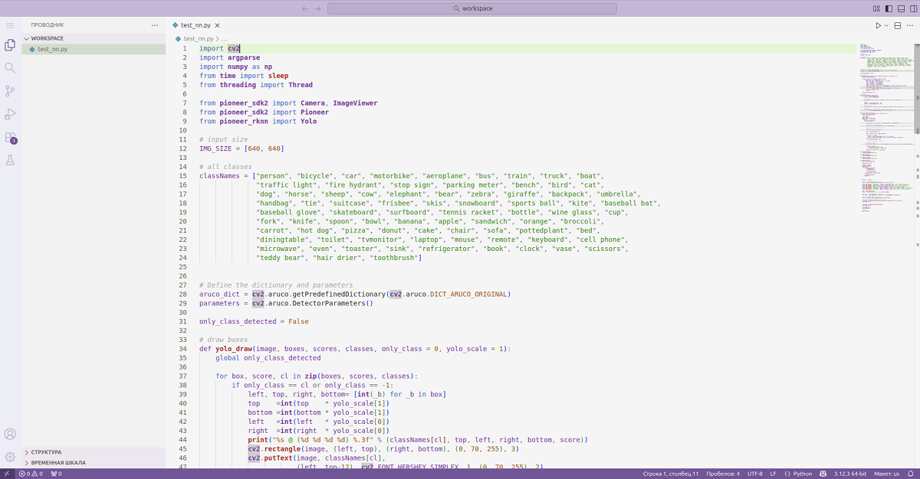Expand the ВРЕМЕННАЯ ШКАЛА section
This screenshot has height=479, width=920.
point(58,463)
